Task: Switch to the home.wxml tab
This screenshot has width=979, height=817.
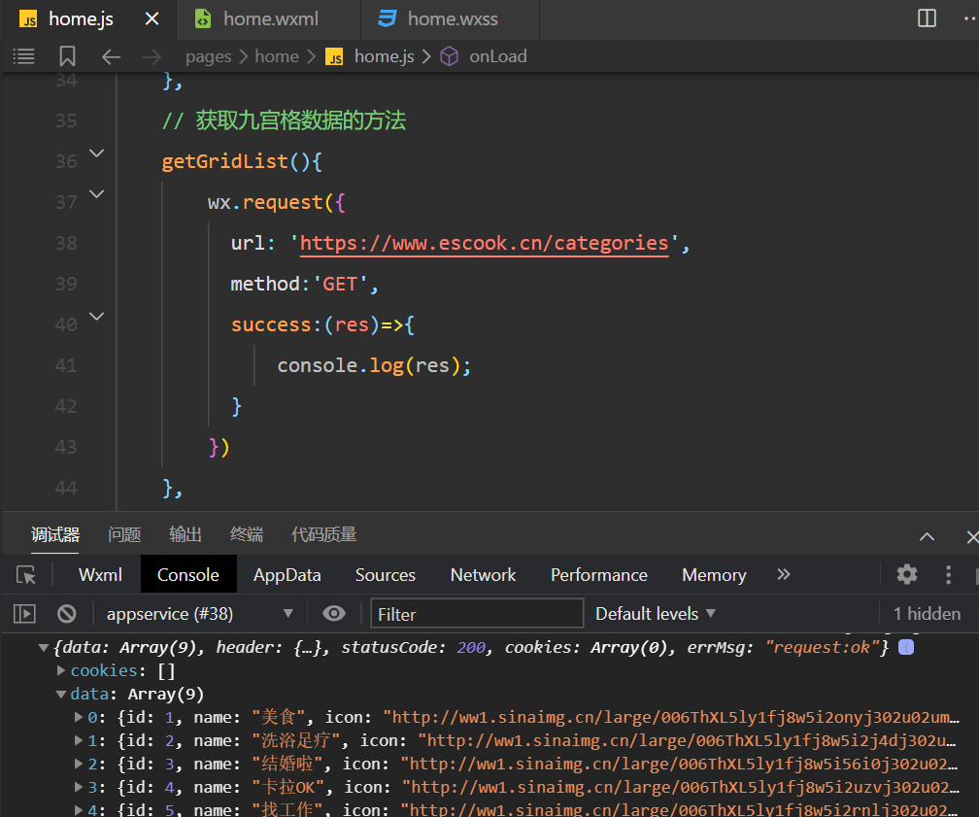Action: 269,18
